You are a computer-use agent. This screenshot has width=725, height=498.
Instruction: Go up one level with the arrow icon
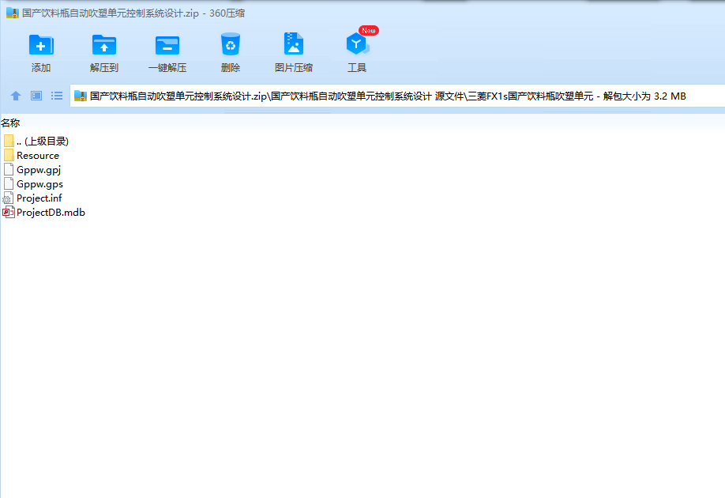(x=16, y=96)
